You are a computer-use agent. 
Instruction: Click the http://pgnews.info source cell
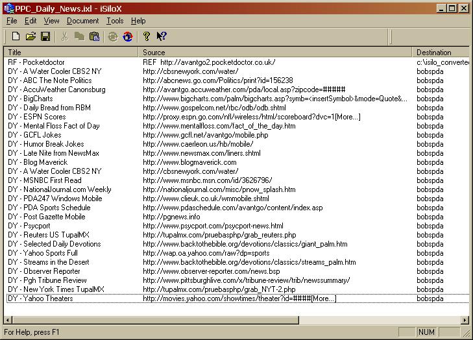tap(171, 217)
